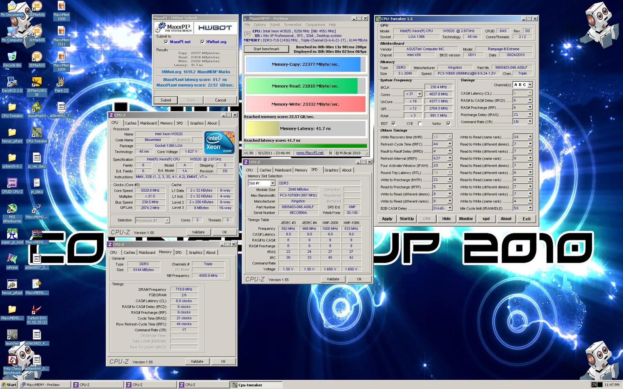Viewport: 623px width, 389px height.
Task: Select Caches tab in CPU-Z memory window
Action: tap(129, 253)
